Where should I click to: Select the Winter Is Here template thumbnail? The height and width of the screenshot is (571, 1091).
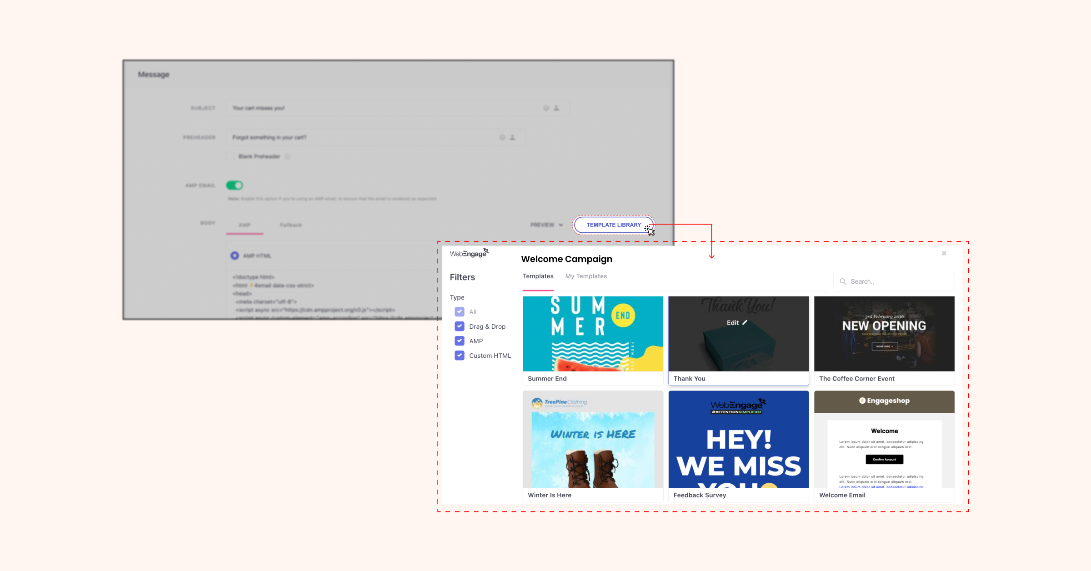click(x=592, y=441)
